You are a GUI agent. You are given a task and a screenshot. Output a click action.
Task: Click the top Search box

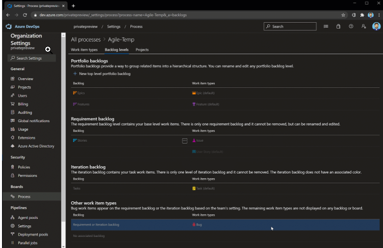click(x=290, y=26)
